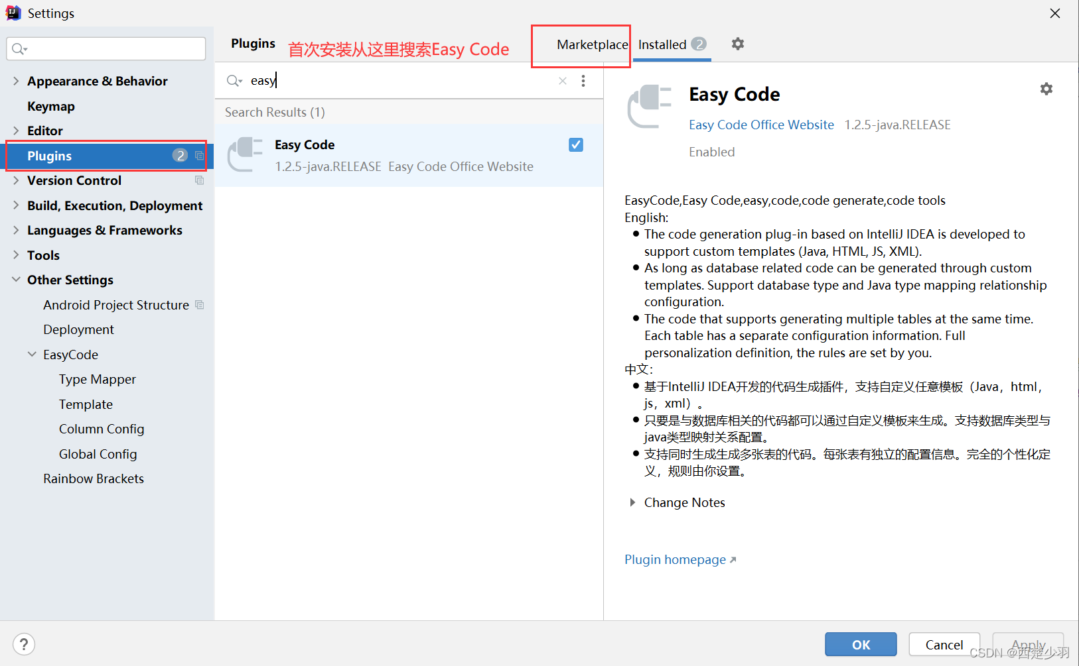Collapse the Other Settings section
Screen dimensions: 1079x666
tap(16, 280)
